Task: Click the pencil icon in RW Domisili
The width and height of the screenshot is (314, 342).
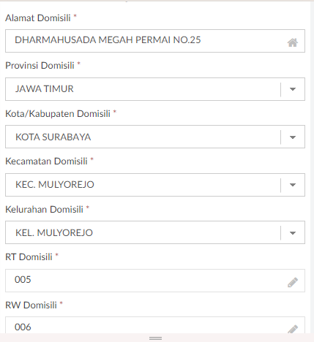Action: click(293, 329)
